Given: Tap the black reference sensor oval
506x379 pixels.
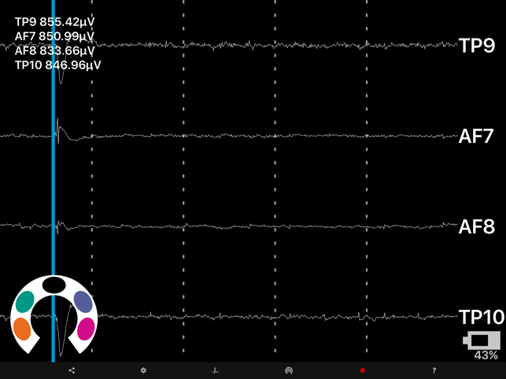Looking at the screenshot, I should click(x=54, y=284).
